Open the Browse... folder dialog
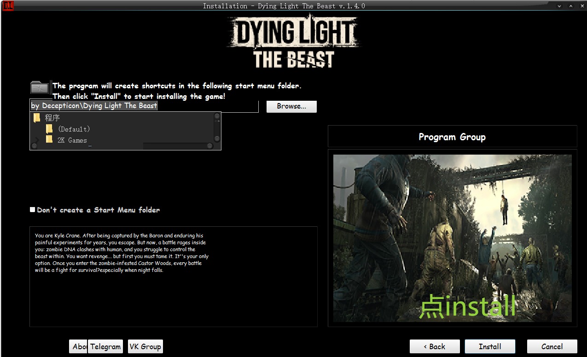 point(291,106)
